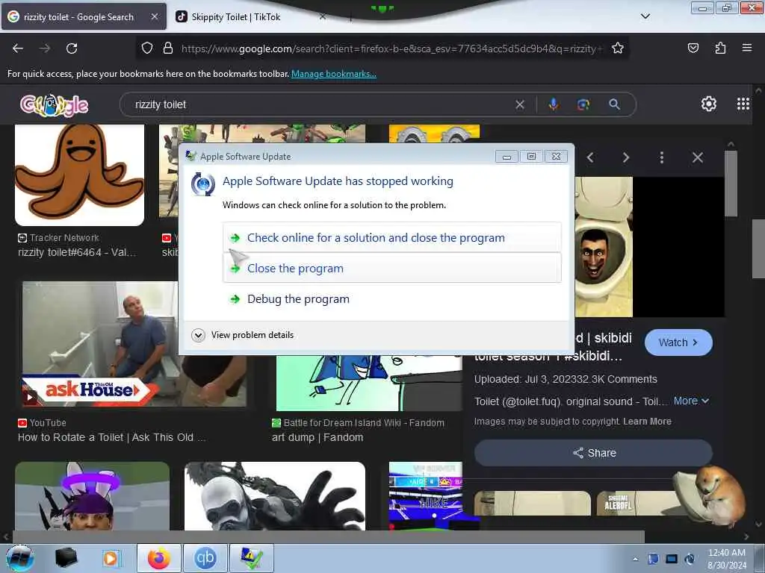
Task: Choose Debug the program
Action: (391, 298)
